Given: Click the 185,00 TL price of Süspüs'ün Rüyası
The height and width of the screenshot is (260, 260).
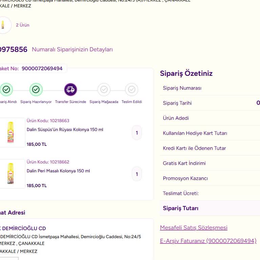Looking at the screenshot, I should point(37,144).
